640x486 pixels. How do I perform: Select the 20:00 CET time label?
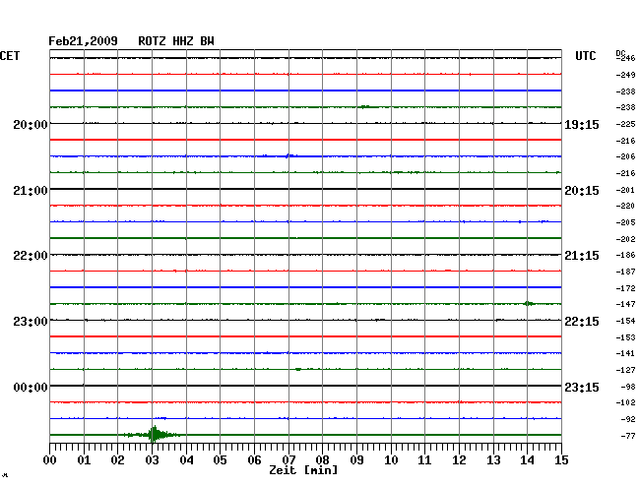tap(31, 124)
